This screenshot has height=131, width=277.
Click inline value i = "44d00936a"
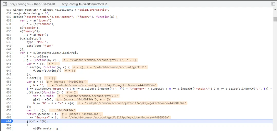point(63,110)
